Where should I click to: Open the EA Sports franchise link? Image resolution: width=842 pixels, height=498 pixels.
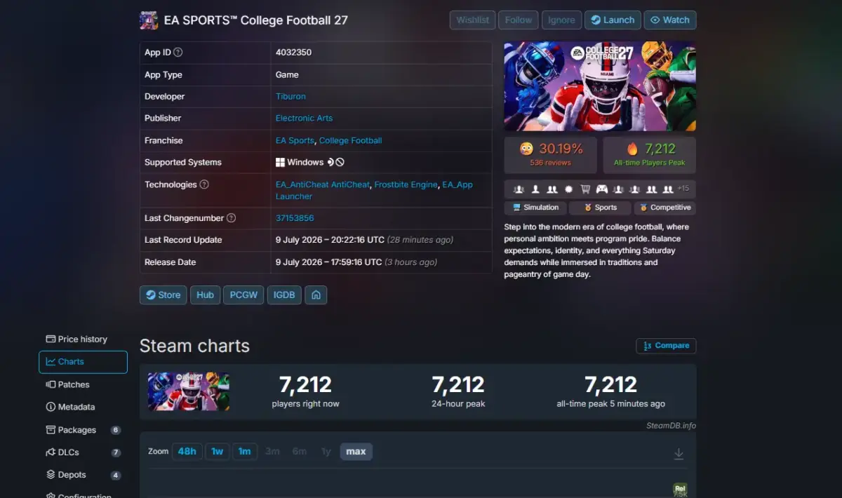(295, 140)
